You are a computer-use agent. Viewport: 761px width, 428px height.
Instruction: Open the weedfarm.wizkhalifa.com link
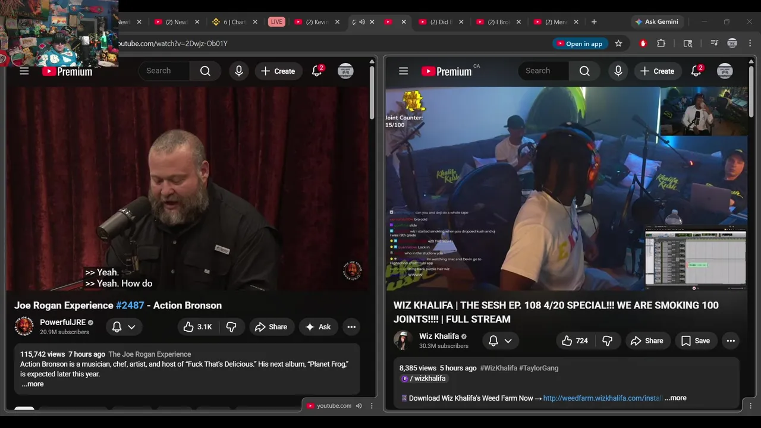(x=602, y=398)
